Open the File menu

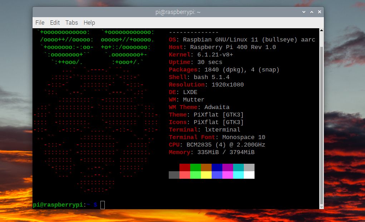(x=40, y=23)
